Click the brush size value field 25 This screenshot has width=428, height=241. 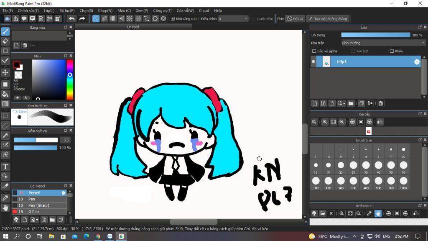pyautogui.click(x=66, y=140)
